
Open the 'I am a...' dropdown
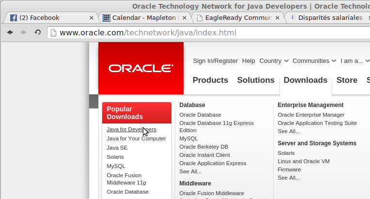click(x=355, y=61)
